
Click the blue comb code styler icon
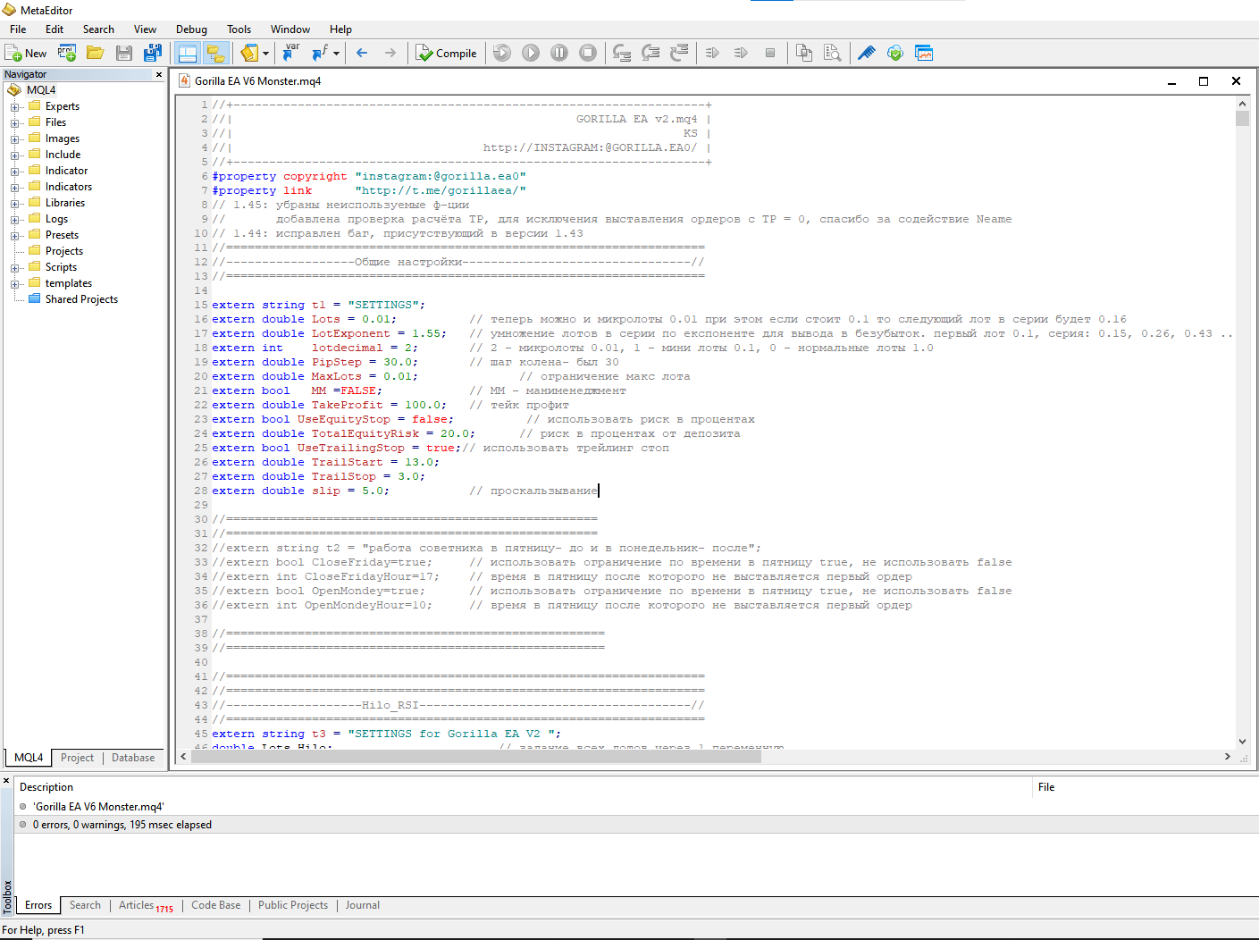(x=867, y=53)
